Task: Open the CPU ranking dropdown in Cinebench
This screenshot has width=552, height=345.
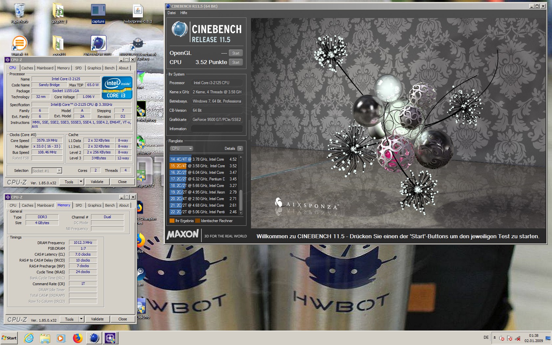Action: [181, 149]
